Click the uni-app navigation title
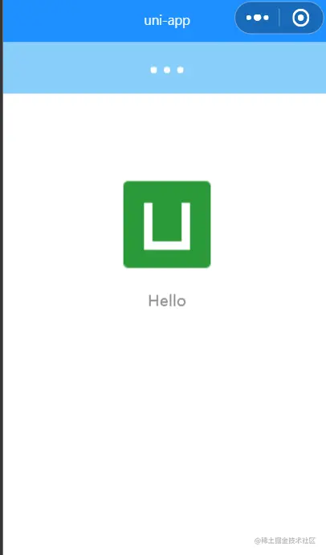Screen dimensions: 326x555 coord(167,21)
